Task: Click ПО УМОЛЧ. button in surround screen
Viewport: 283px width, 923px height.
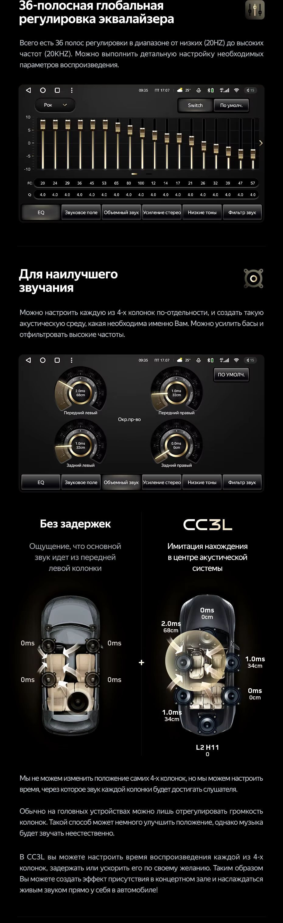Action: tap(231, 375)
